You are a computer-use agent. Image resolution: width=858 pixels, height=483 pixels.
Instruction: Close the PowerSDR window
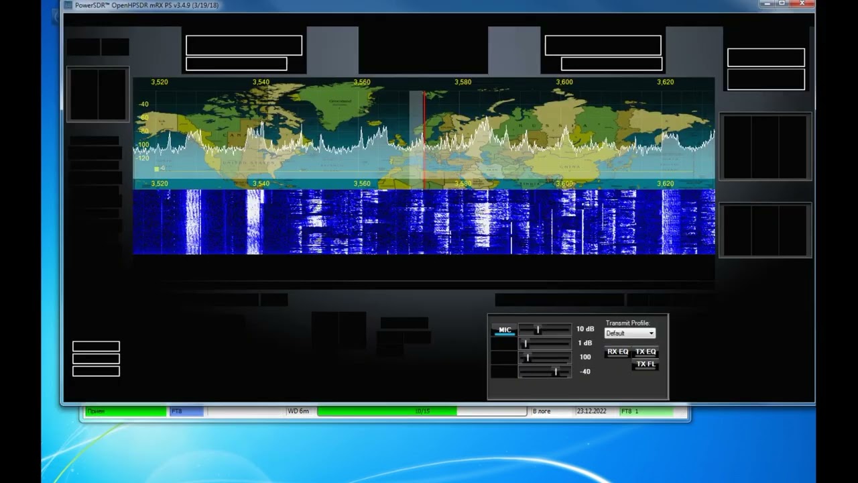pos(801,4)
